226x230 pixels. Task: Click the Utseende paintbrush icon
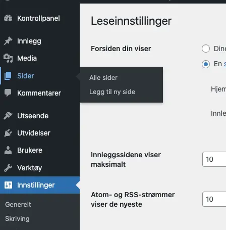pos(8,116)
